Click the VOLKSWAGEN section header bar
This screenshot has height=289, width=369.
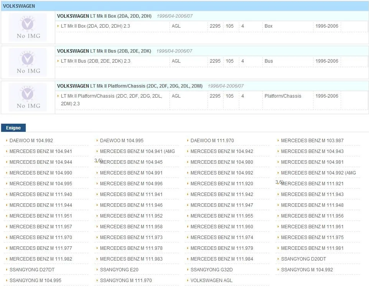[184, 6]
